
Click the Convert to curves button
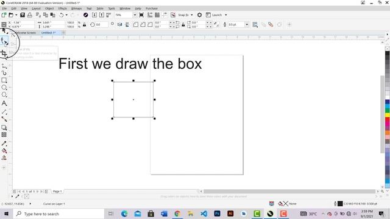point(279,24)
